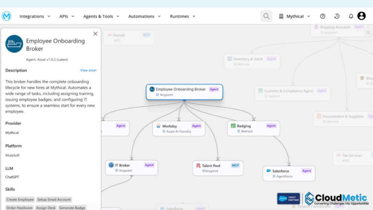Open the activity history clock icon

[x=337, y=16]
